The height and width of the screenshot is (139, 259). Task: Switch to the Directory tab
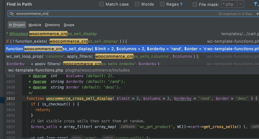pyautogui.click(x=52, y=25)
